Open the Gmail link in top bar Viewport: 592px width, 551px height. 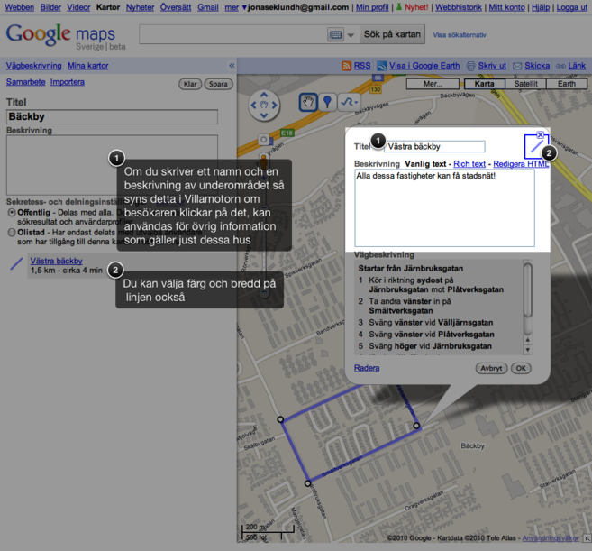click(x=207, y=6)
